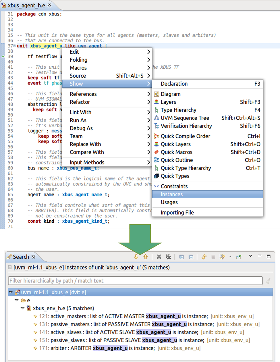Click the Show Next Match down arrow
Screen dimensions: 280x362
[136, 257]
